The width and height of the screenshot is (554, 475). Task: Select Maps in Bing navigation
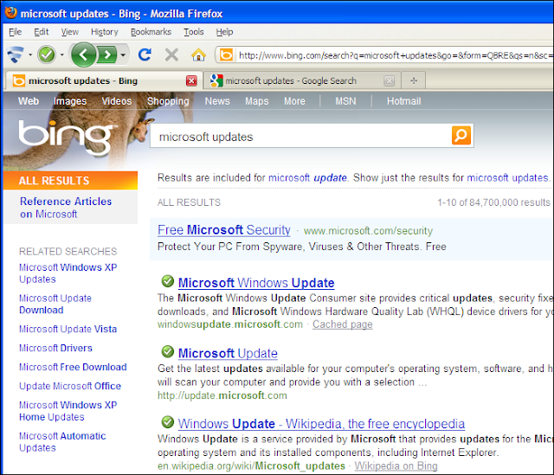click(x=257, y=101)
